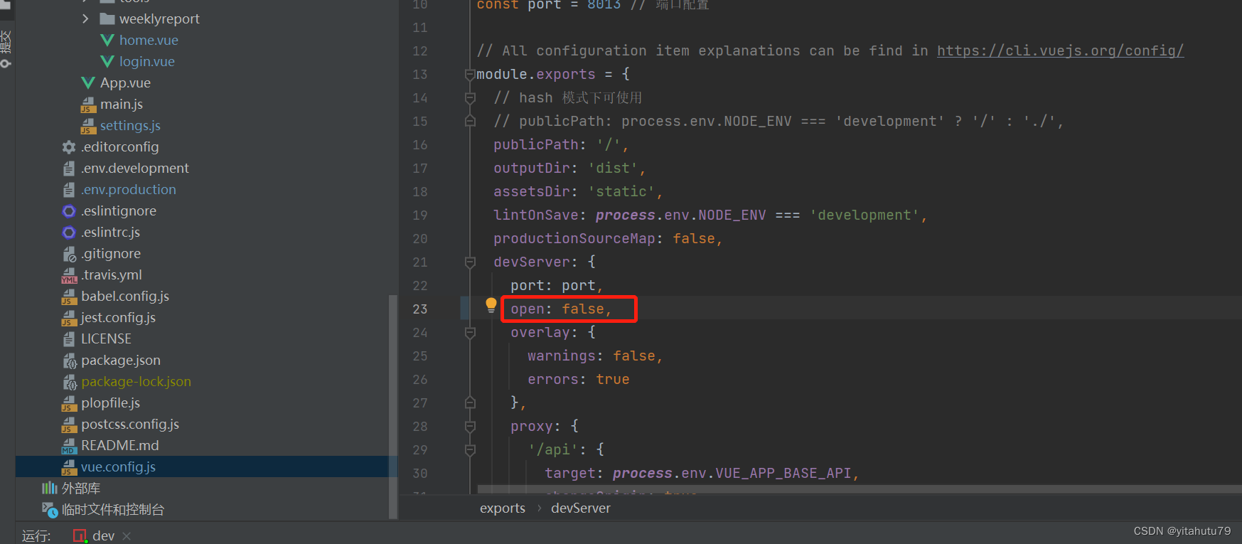Click the file icon beside .env.production
Viewport: 1242px width, 544px height.
pyautogui.click(x=69, y=190)
